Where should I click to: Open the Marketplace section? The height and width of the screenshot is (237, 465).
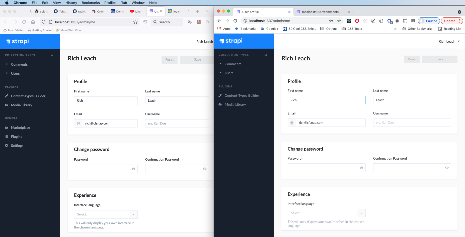[20, 128]
